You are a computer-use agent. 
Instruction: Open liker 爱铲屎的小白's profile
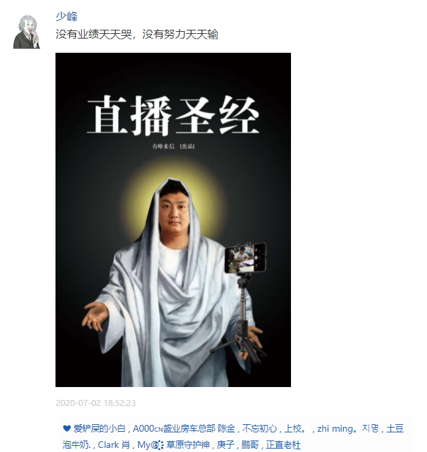pyautogui.click(x=99, y=428)
